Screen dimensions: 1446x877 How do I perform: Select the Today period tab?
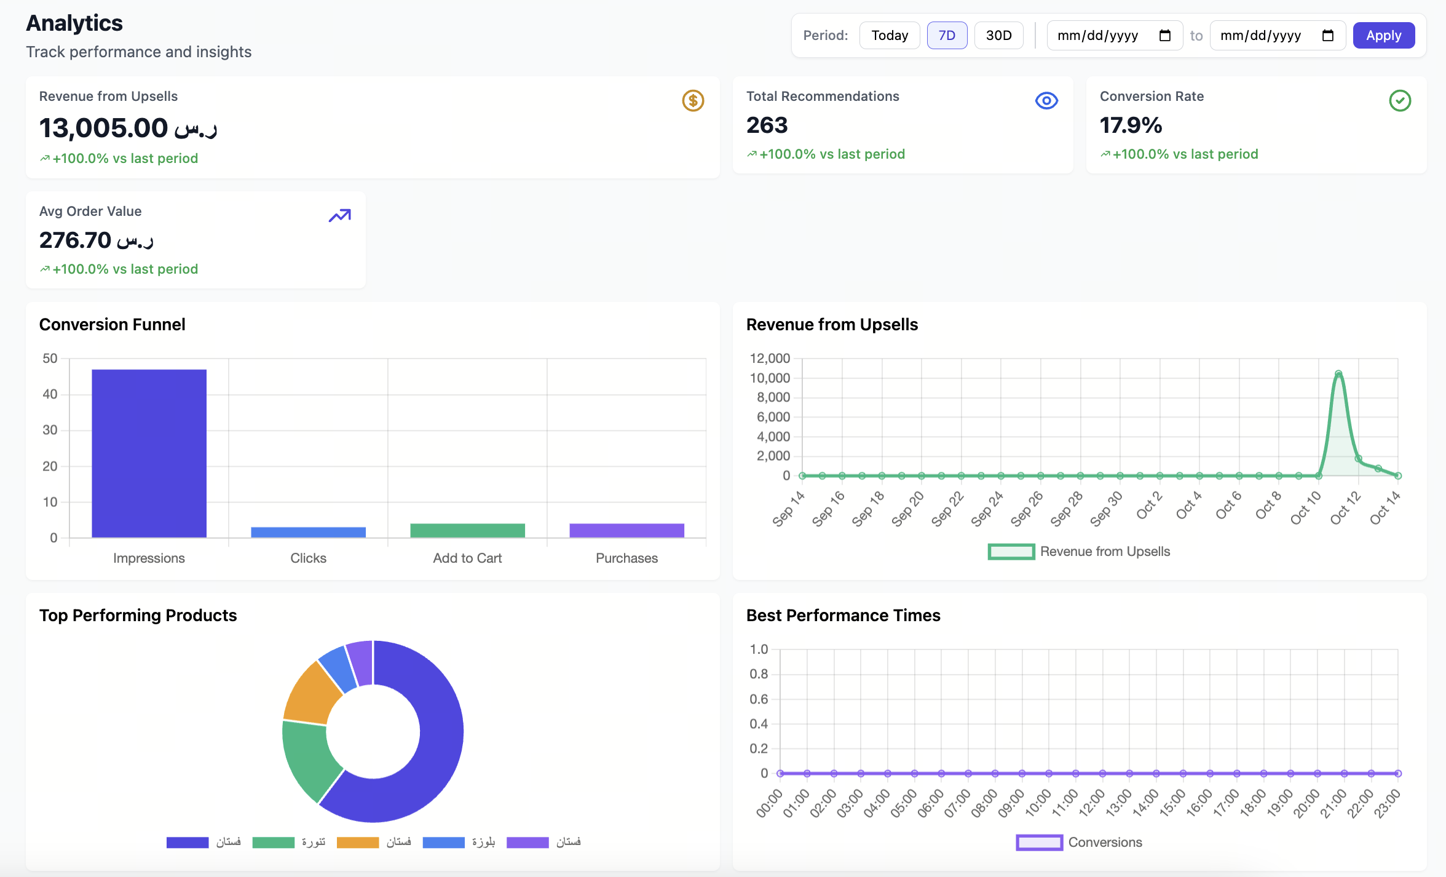[889, 36]
